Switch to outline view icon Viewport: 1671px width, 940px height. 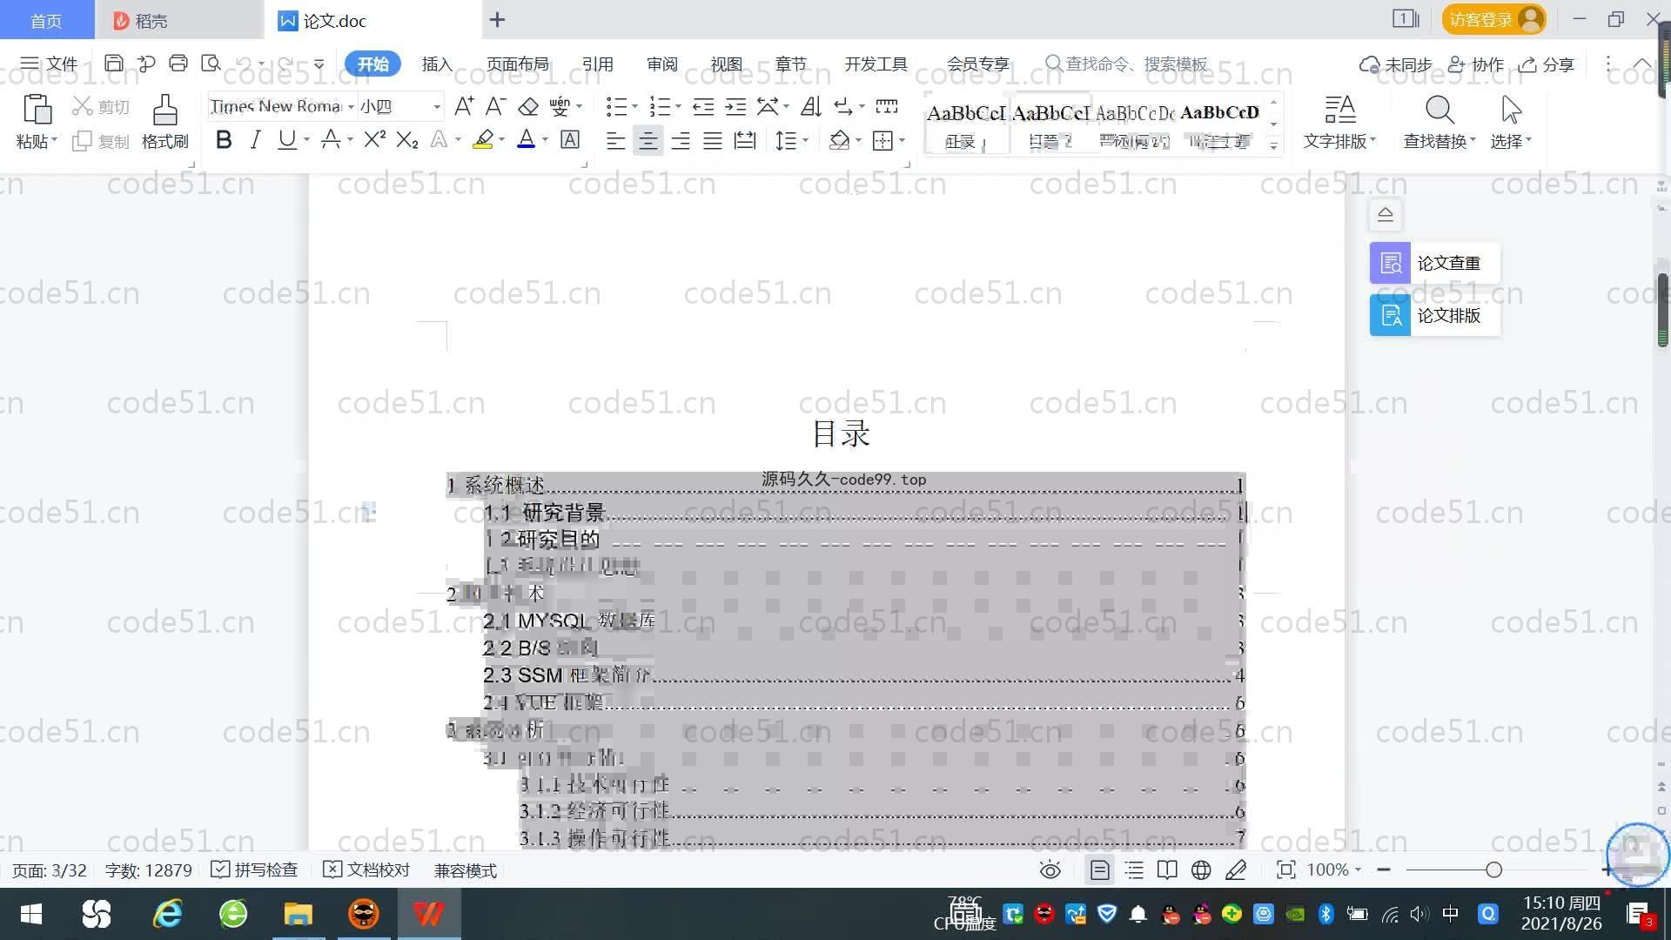(x=1134, y=869)
